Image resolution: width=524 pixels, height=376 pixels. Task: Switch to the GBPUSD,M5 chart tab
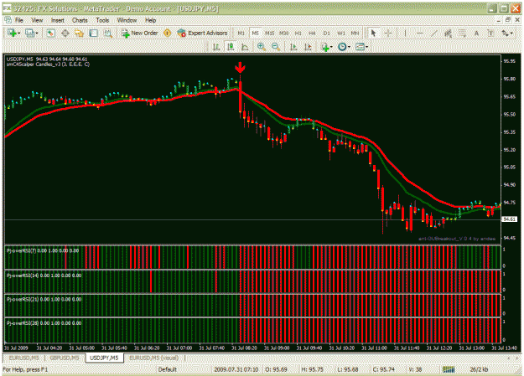pos(65,358)
